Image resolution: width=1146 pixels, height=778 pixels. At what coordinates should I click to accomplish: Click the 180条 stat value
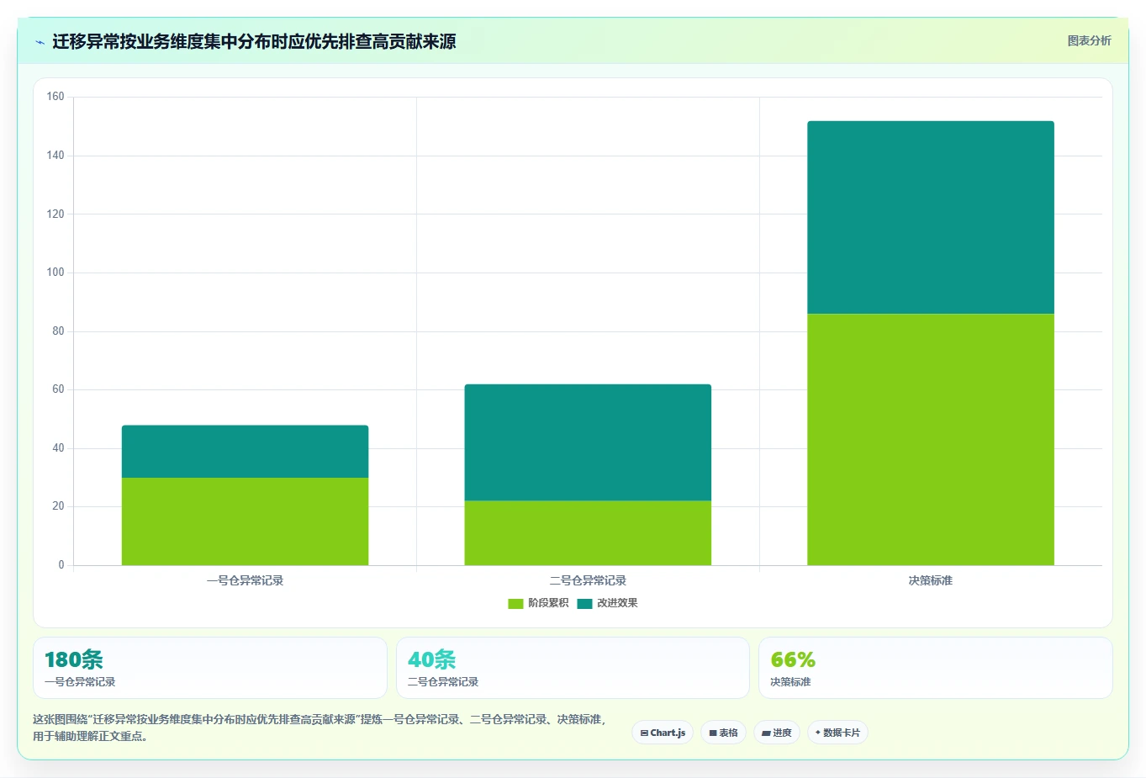74,659
